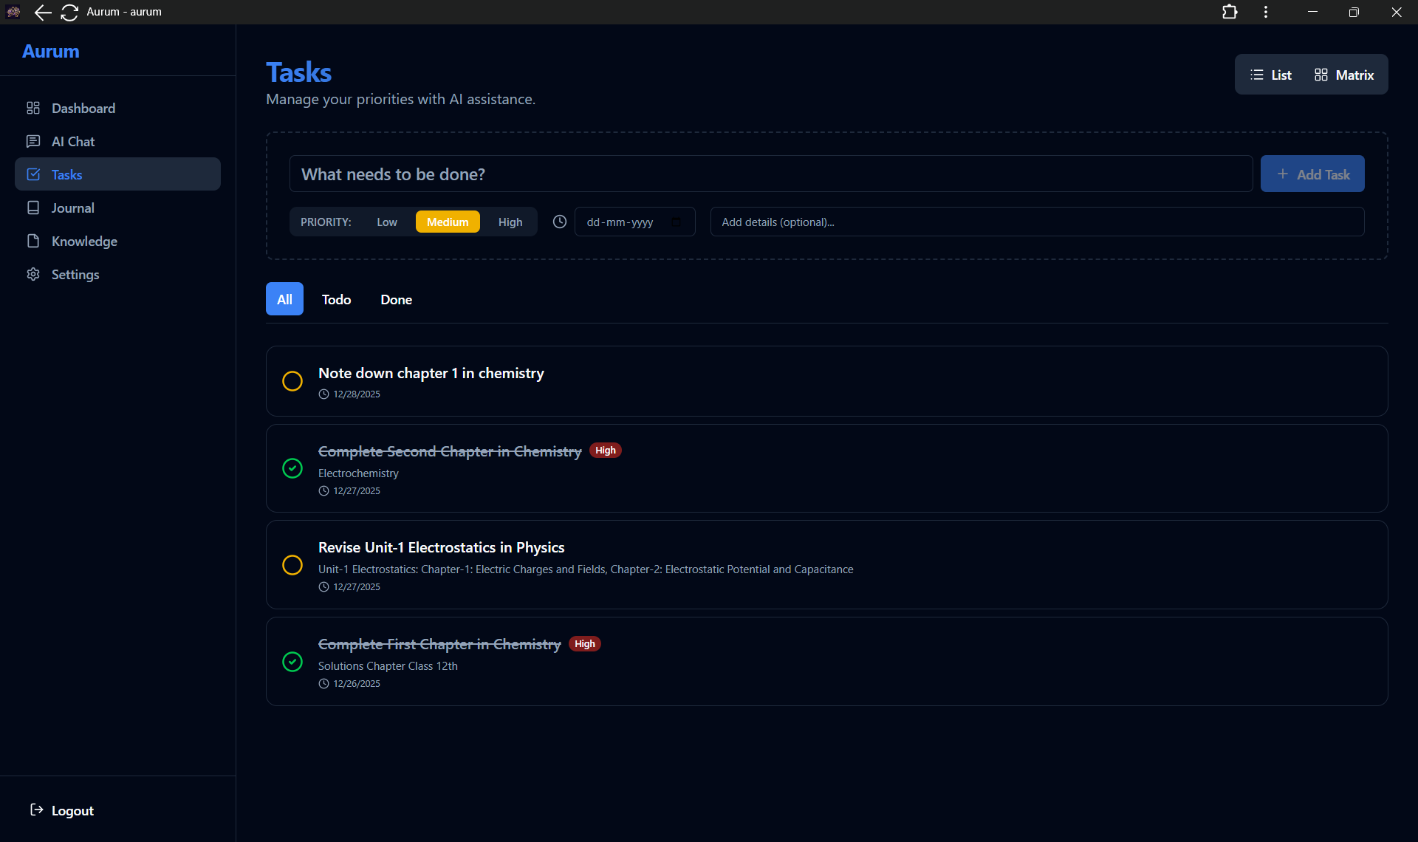Image resolution: width=1418 pixels, height=842 pixels.
Task: Switch to Matrix view
Action: [x=1344, y=75]
